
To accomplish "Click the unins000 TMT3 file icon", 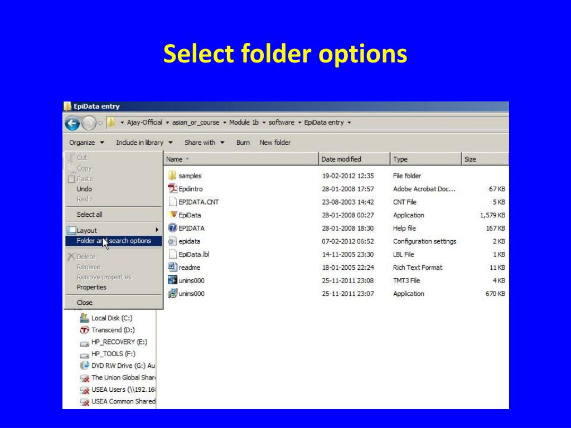I will tap(172, 280).
